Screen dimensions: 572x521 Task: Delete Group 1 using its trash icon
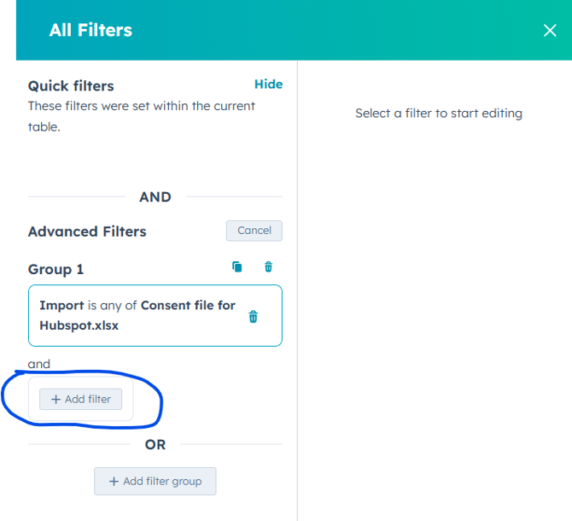(268, 267)
